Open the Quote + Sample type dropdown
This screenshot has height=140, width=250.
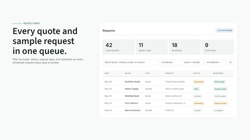tap(193, 63)
